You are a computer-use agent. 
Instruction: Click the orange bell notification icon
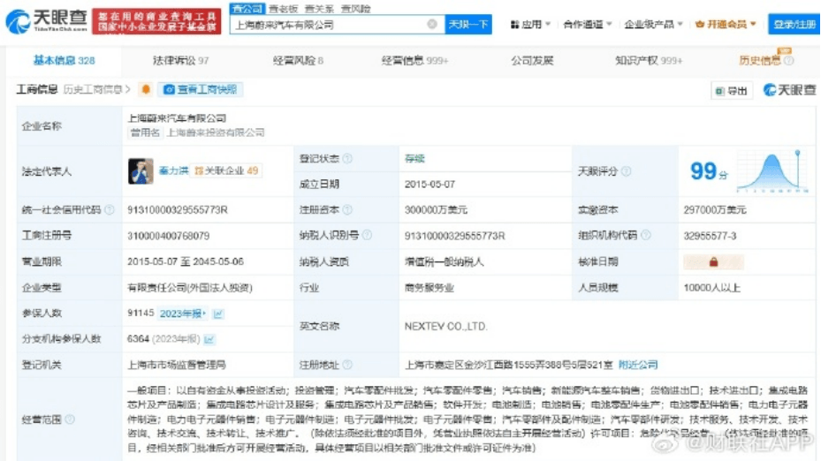click(x=146, y=89)
